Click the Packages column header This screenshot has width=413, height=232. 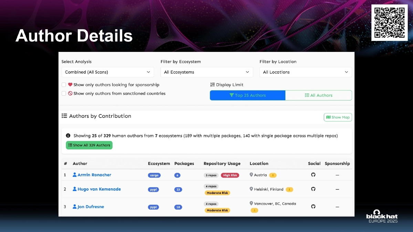pos(184,164)
